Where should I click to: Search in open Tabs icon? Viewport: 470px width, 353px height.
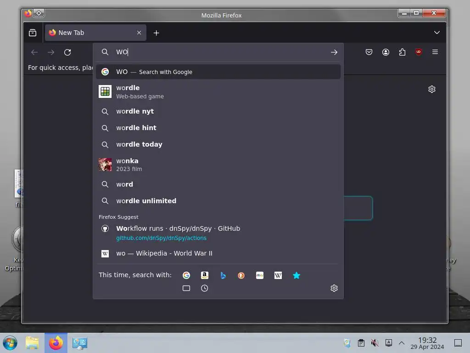tap(186, 288)
